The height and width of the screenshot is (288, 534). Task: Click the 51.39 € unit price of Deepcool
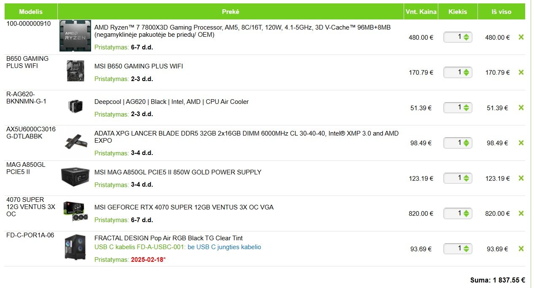point(421,108)
